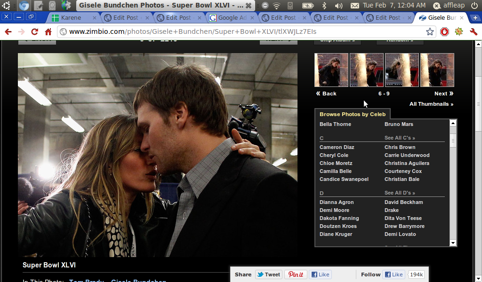The width and height of the screenshot is (482, 282).
Task: Open Chris Brown photos
Action: click(x=400, y=147)
